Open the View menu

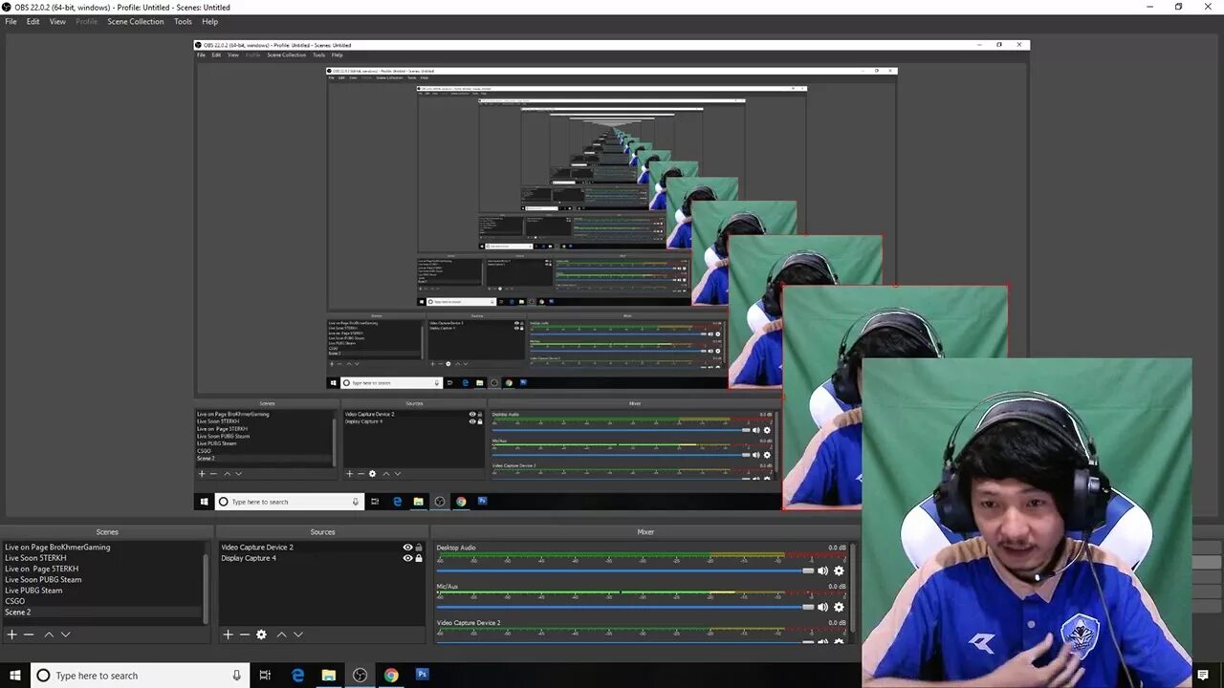click(57, 21)
